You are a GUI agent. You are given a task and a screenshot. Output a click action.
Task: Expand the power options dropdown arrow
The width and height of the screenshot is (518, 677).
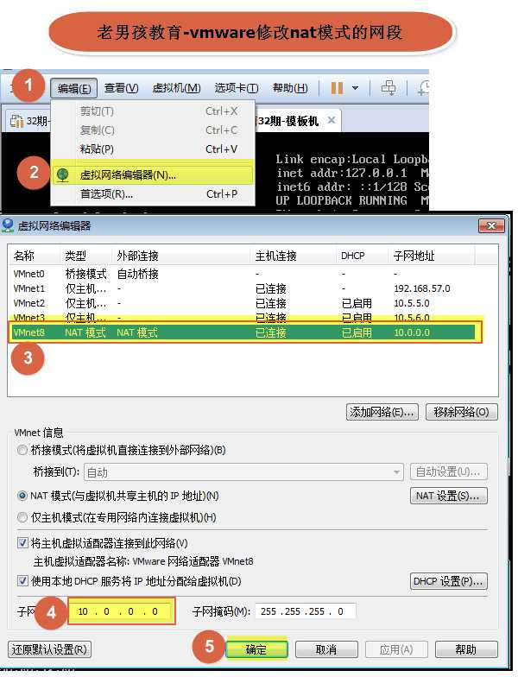[355, 88]
